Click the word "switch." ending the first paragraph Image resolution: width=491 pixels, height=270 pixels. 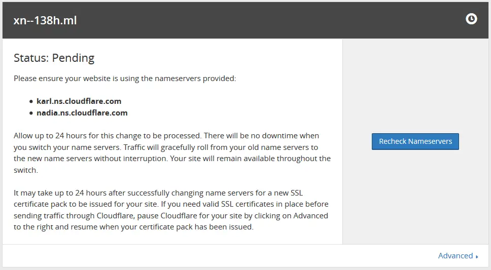point(26,170)
